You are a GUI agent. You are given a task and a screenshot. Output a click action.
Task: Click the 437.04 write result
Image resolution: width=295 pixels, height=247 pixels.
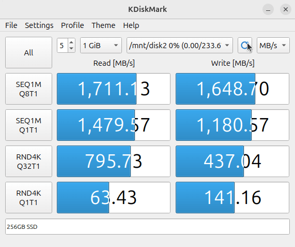coord(232,161)
